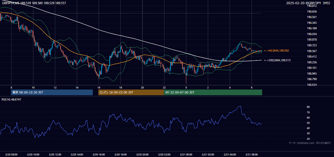Click RSI scale value 40
The height and width of the screenshot is (157, 334).
[x=308, y=128]
